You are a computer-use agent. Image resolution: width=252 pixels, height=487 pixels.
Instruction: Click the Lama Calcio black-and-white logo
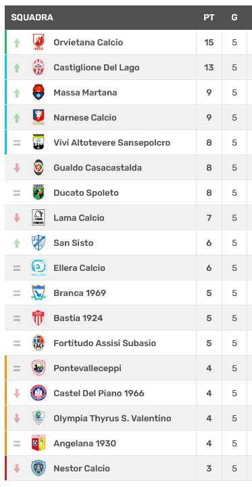39,217
